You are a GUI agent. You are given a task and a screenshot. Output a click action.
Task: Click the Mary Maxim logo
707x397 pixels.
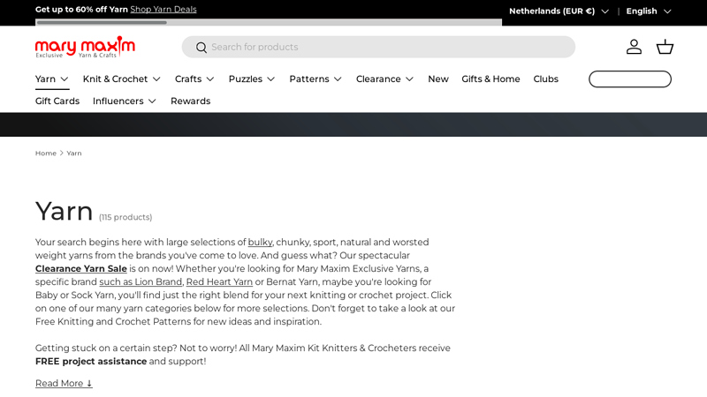(85, 47)
